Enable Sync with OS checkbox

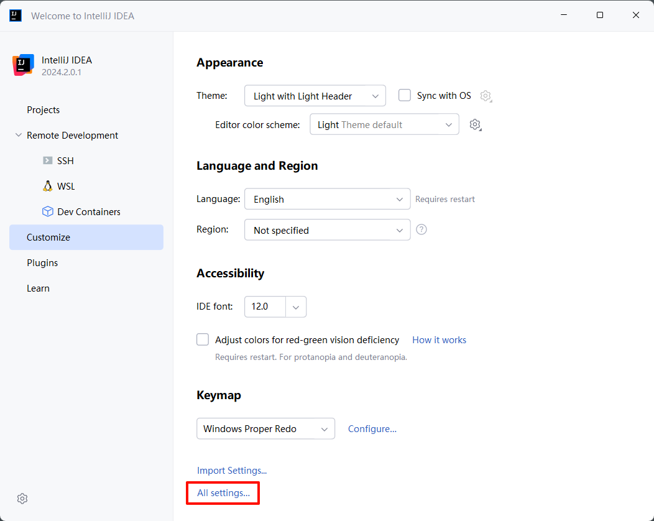coord(405,95)
